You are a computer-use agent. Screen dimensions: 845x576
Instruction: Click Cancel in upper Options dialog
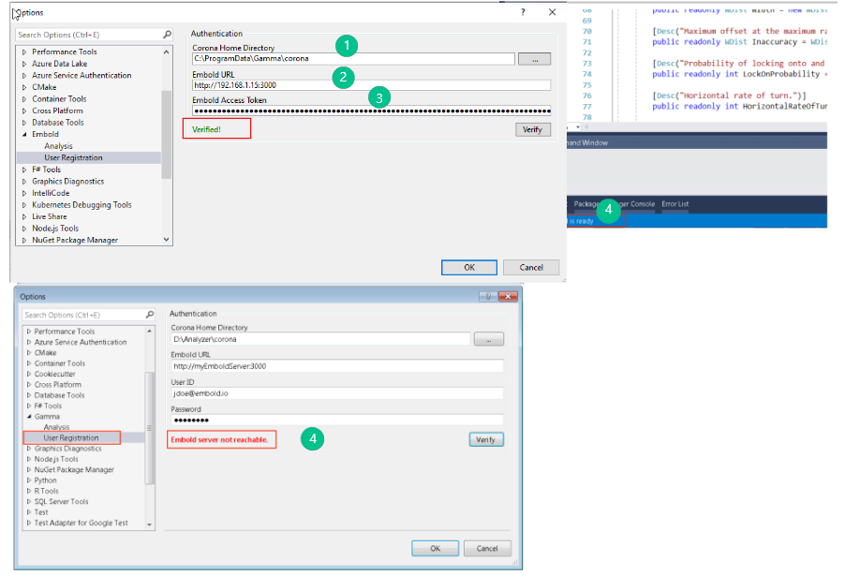pyautogui.click(x=531, y=267)
